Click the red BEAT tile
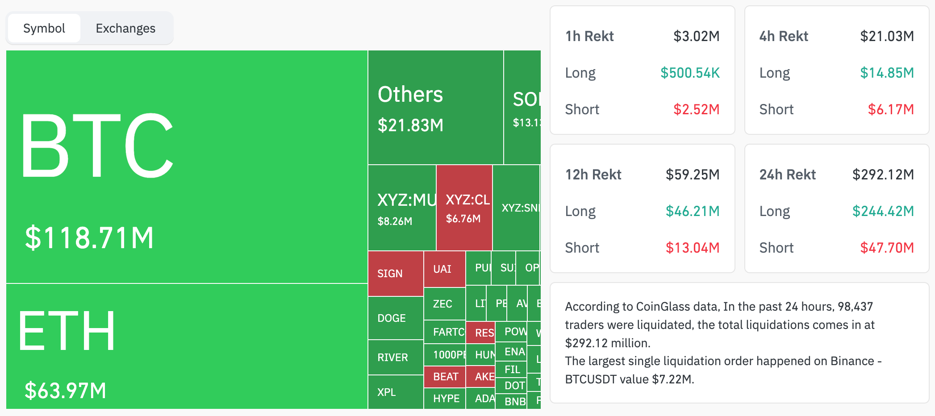The width and height of the screenshot is (935, 416). coord(445,376)
